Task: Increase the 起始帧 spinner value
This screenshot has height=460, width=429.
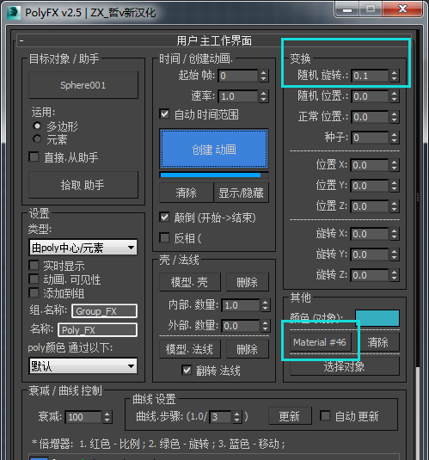Action: click(263, 73)
